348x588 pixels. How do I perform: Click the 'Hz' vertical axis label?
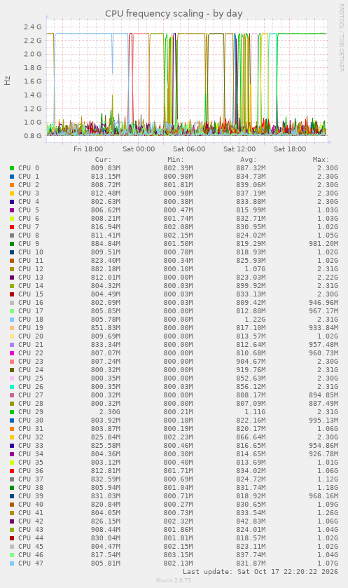[8, 81]
